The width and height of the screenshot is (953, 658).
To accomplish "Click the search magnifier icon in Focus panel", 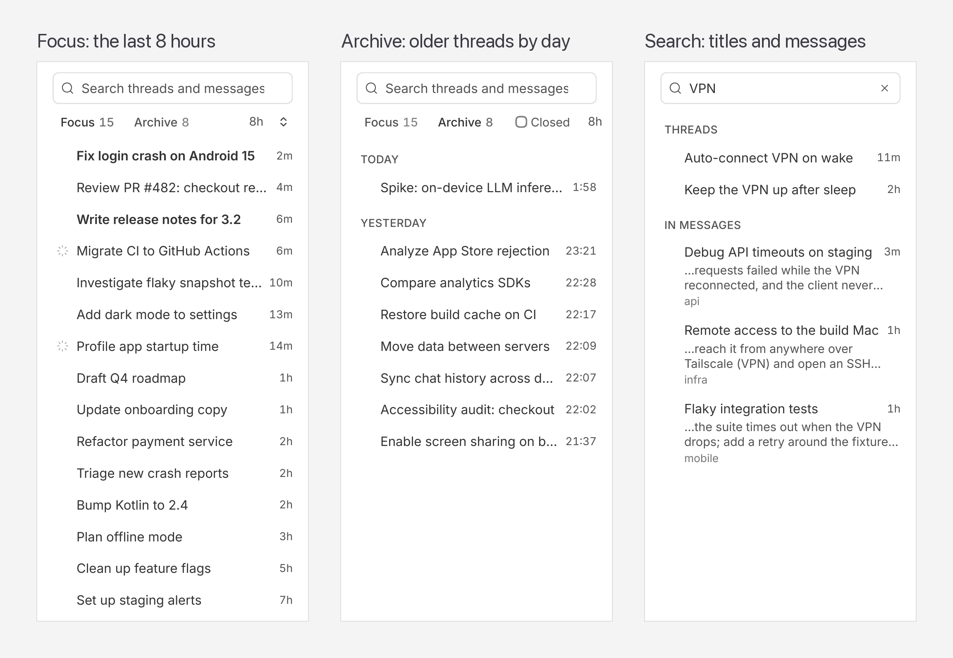I will pyautogui.click(x=67, y=88).
